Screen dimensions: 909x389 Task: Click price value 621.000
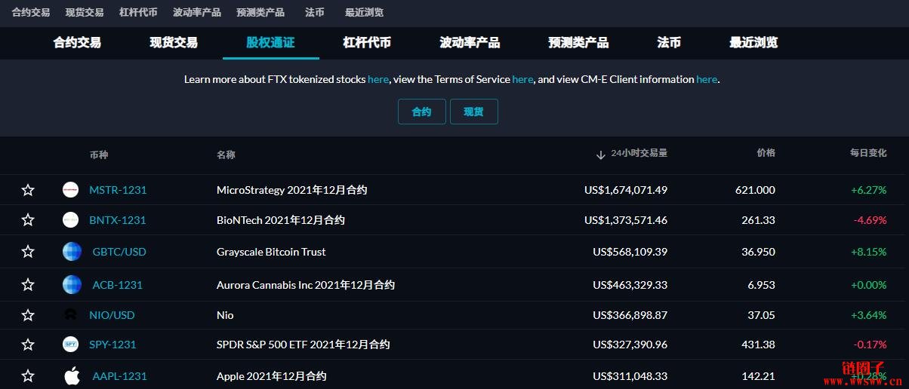point(755,190)
